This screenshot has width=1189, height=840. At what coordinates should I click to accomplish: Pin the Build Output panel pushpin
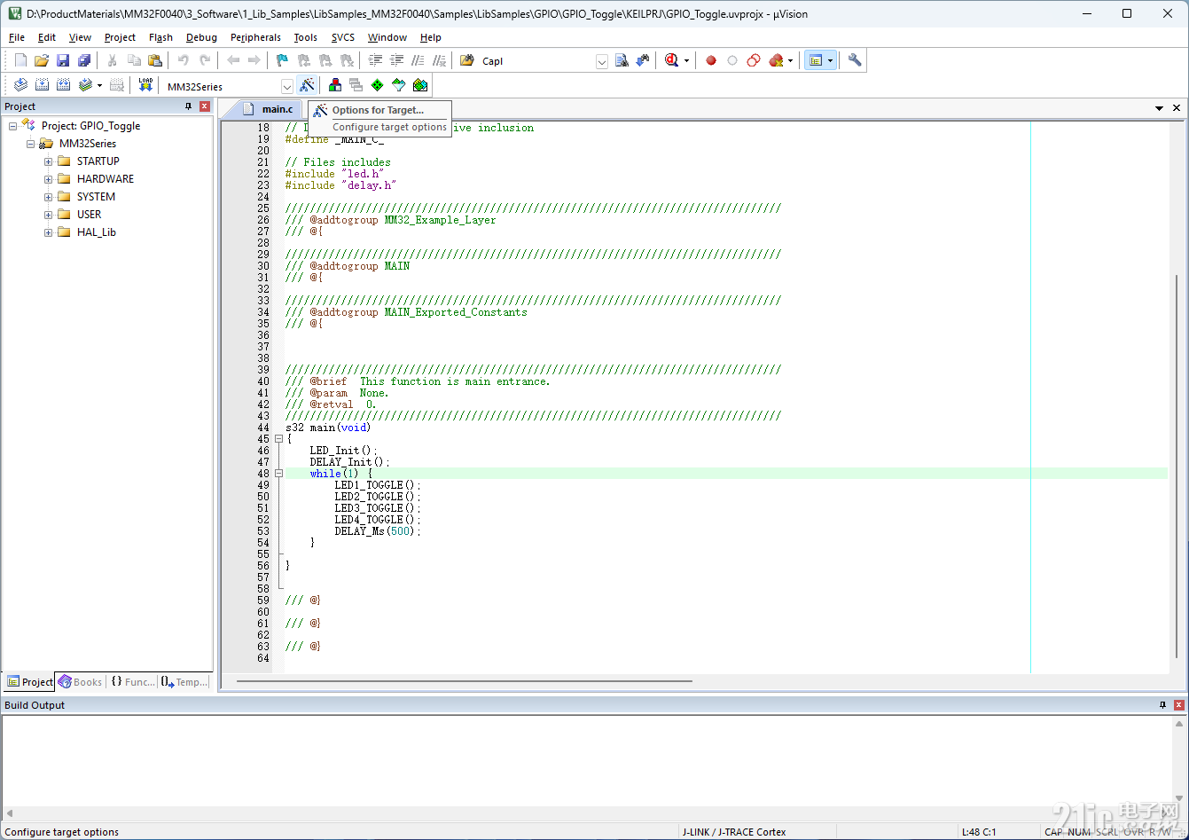click(1163, 705)
